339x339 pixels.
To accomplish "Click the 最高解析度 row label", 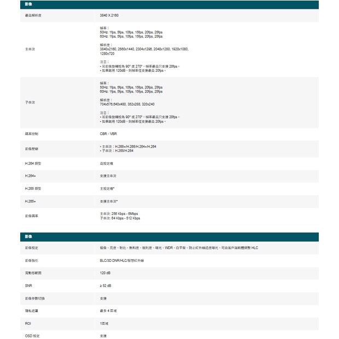I will click(x=33, y=15).
